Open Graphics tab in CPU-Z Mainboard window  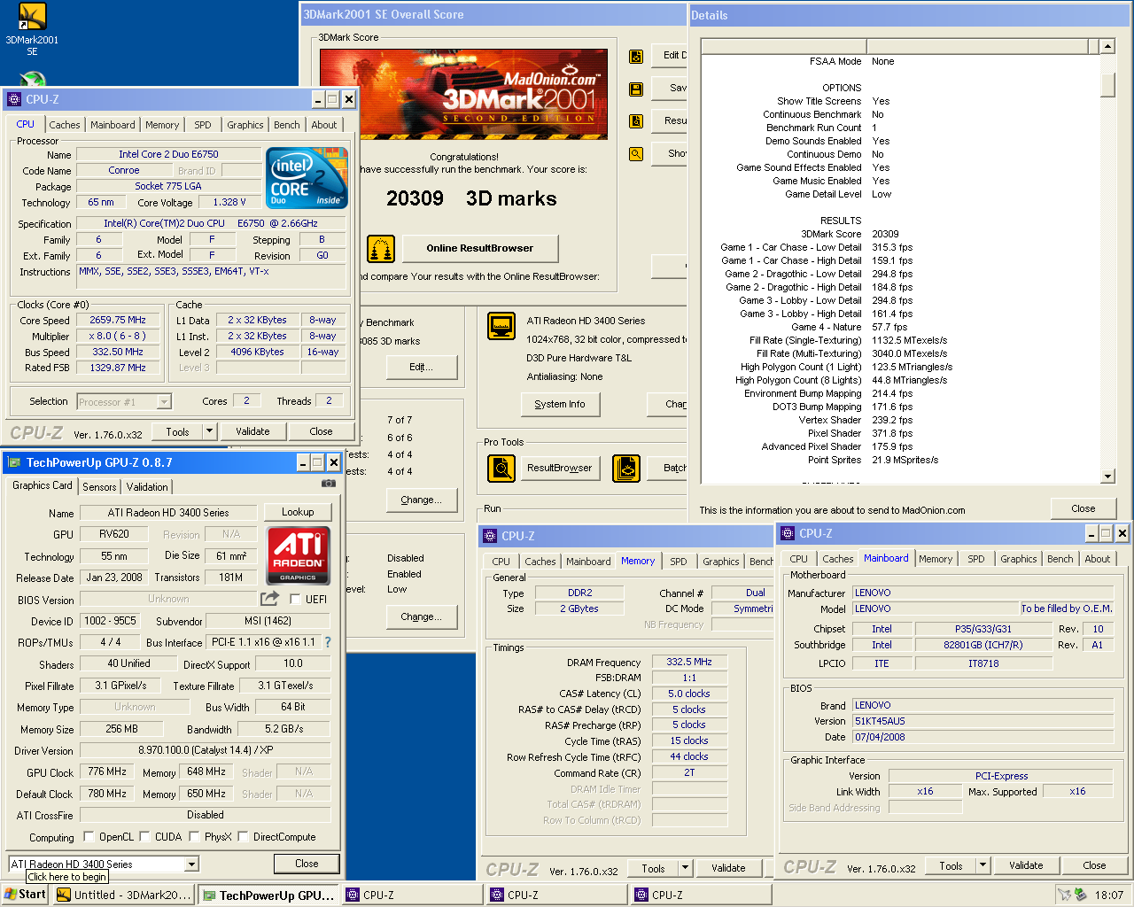pos(1019,559)
